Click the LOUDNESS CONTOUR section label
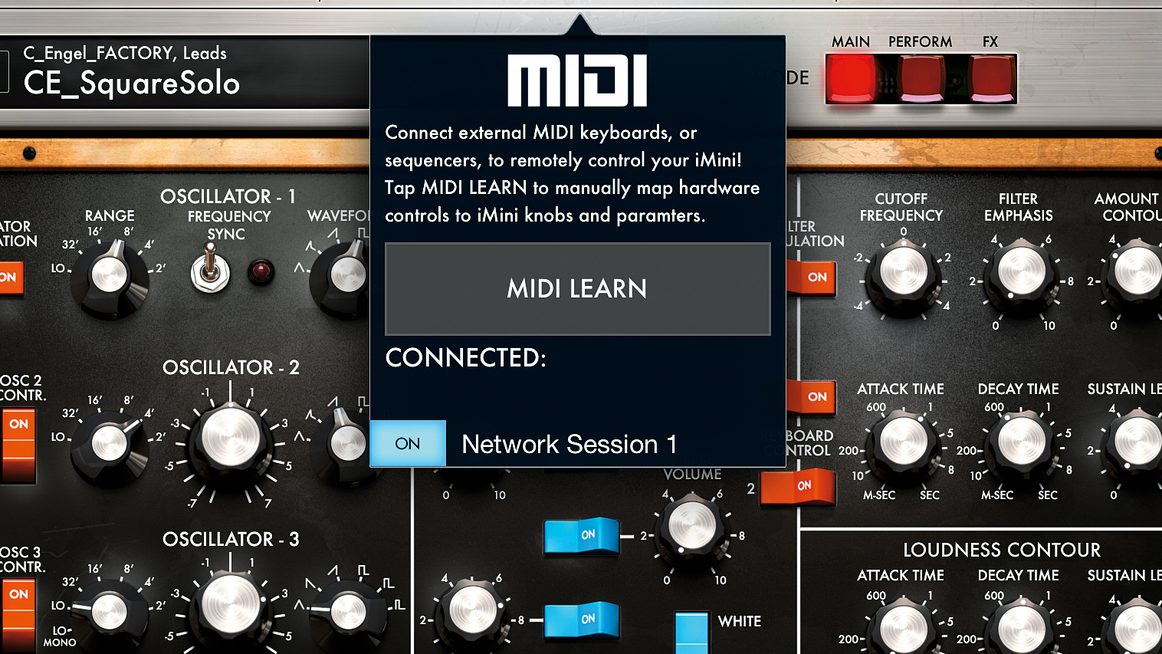This screenshot has height=654, width=1162. (1001, 550)
